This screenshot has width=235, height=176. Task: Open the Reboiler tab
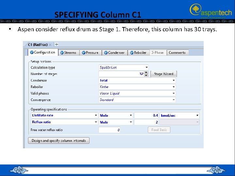coord(139,53)
